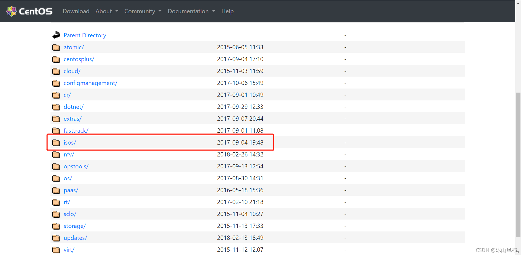The image size is (521, 255).
Task: Open the isos/ directory link
Action: tap(70, 143)
